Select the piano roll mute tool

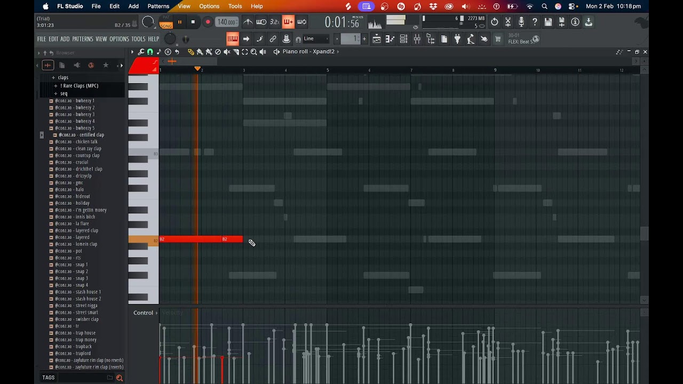227,52
